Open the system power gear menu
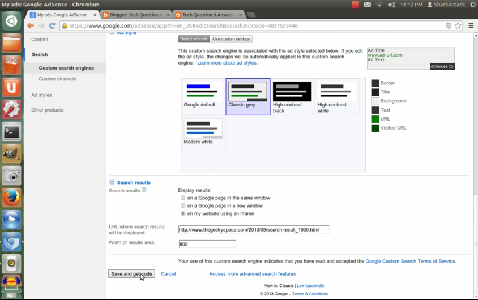The image size is (478, 300). click(x=473, y=5)
